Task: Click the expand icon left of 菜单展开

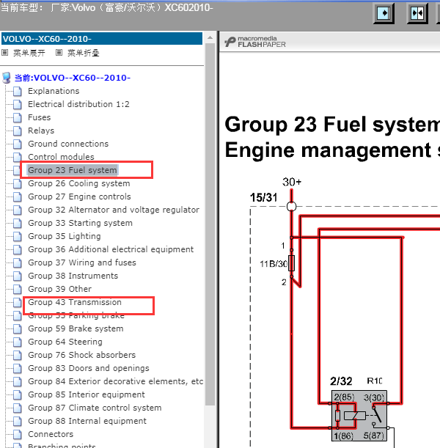Action: pos(5,53)
